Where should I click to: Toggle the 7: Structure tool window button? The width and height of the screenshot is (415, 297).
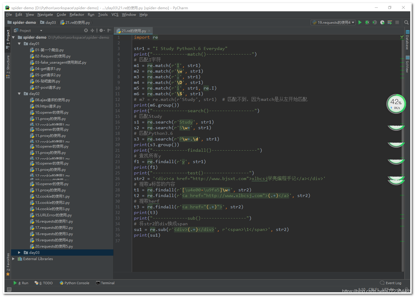click(x=8, y=67)
